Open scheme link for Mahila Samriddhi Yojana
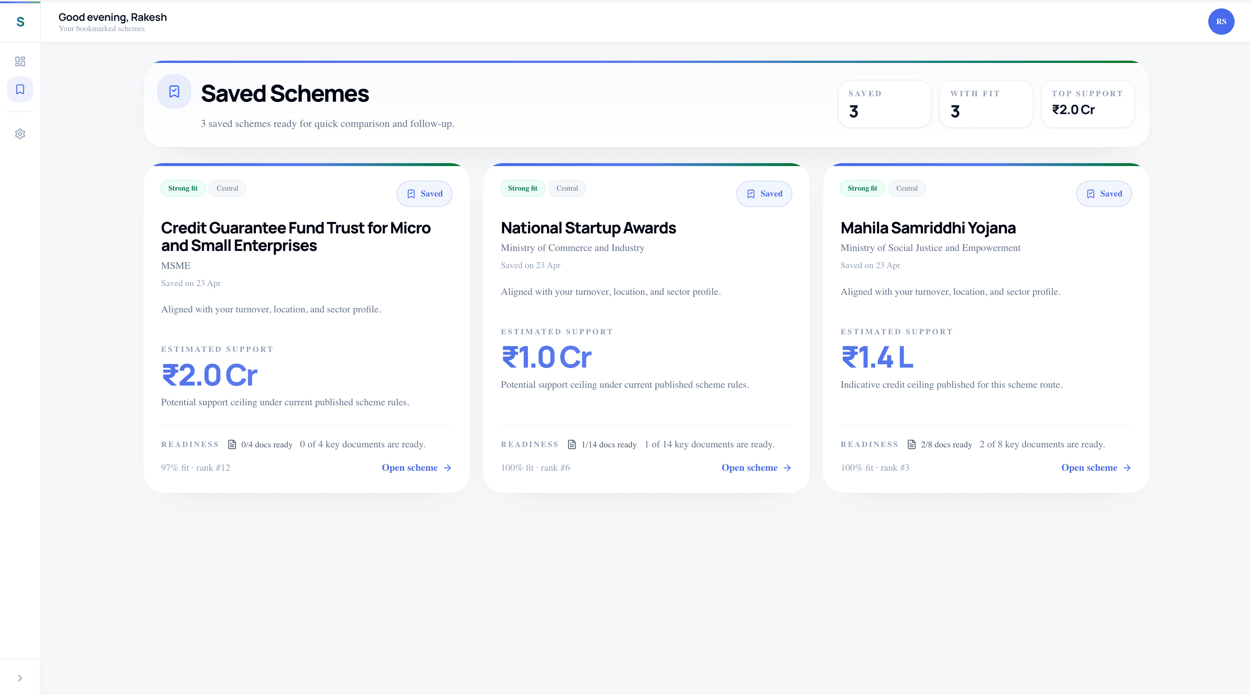The height and width of the screenshot is (695, 1250). (1096, 468)
